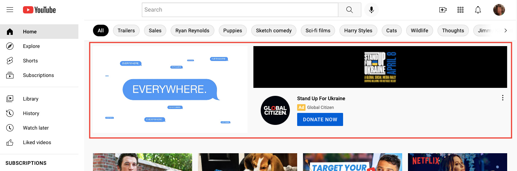This screenshot has width=517, height=171.
Task: Open the EVERYWHERE ad video thumbnail
Action: pyautogui.click(x=170, y=89)
